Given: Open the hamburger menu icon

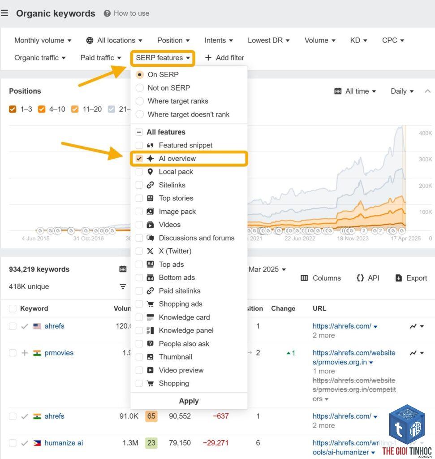Looking at the screenshot, I should 4,13.
